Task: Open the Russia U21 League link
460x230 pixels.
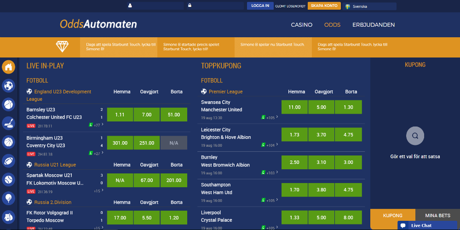Action: pyautogui.click(x=55, y=165)
